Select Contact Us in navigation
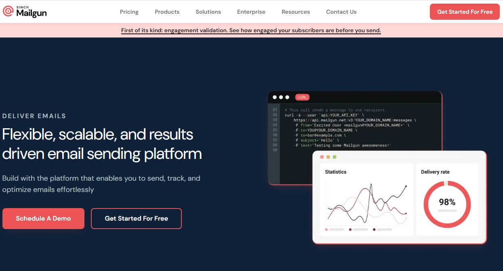 (x=341, y=12)
